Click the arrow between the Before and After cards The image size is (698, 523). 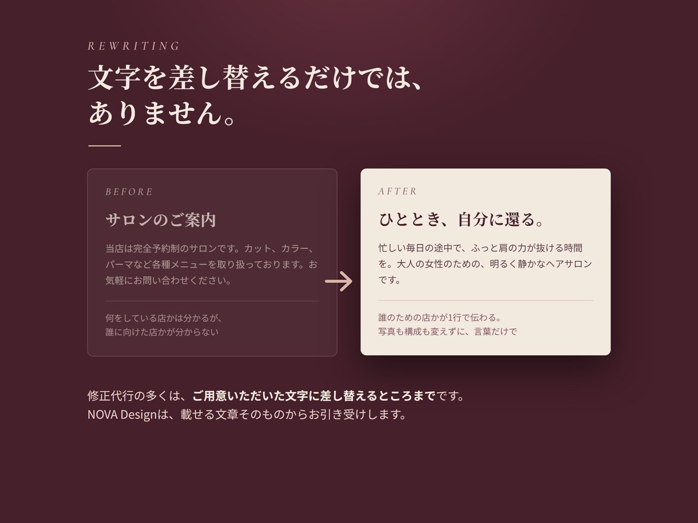[339, 281]
